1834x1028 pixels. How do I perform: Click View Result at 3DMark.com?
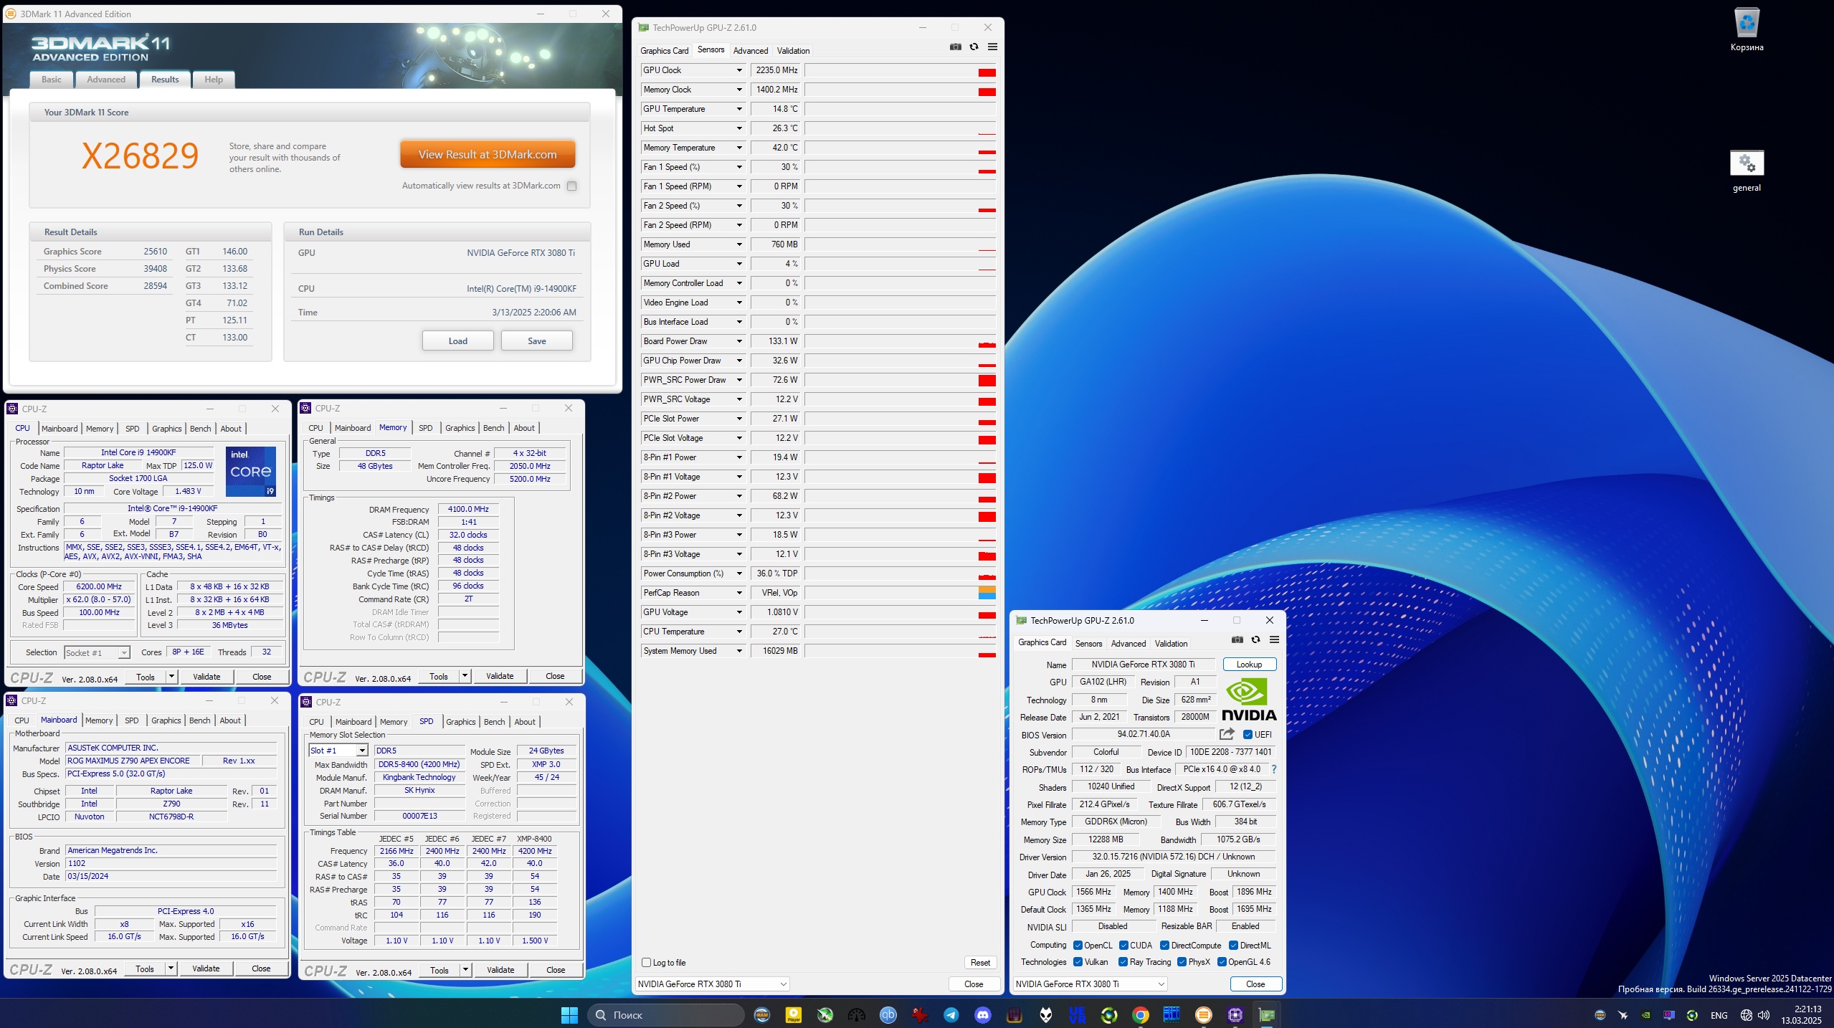[x=488, y=154]
